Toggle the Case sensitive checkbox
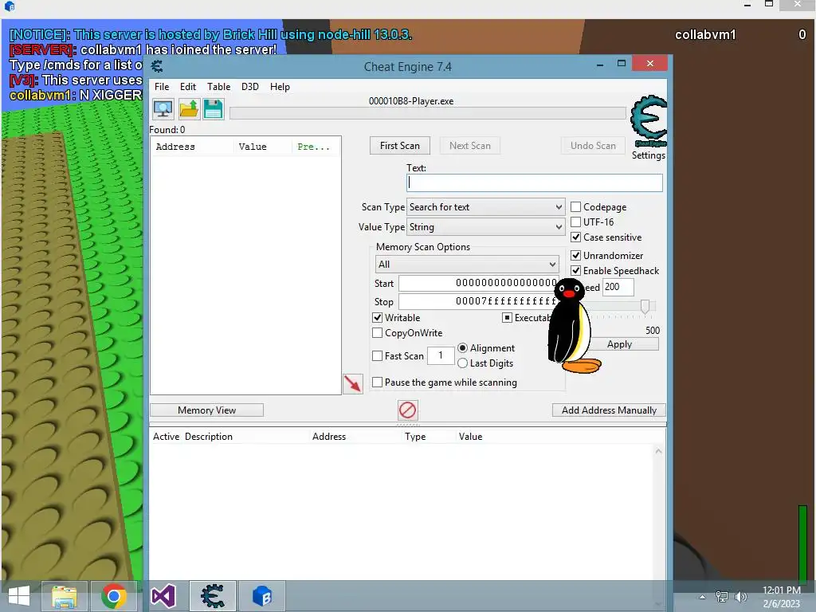 [x=575, y=237]
